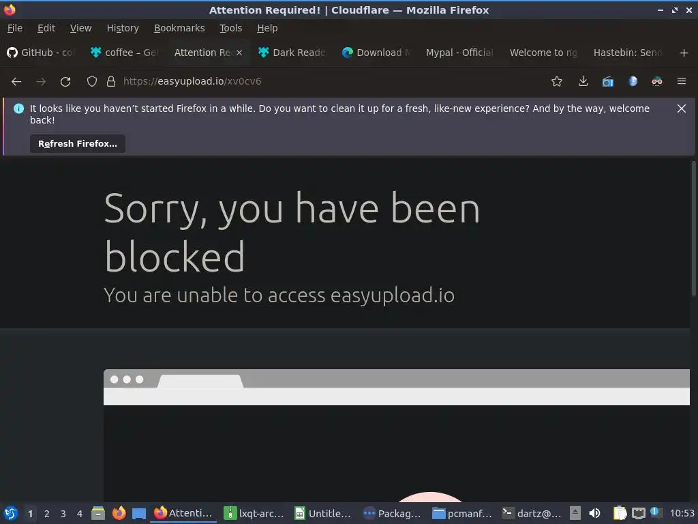
Task: Open the clipboard manager tray icon
Action: click(x=620, y=513)
